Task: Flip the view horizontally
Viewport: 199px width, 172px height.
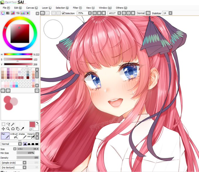Action: [148, 13]
